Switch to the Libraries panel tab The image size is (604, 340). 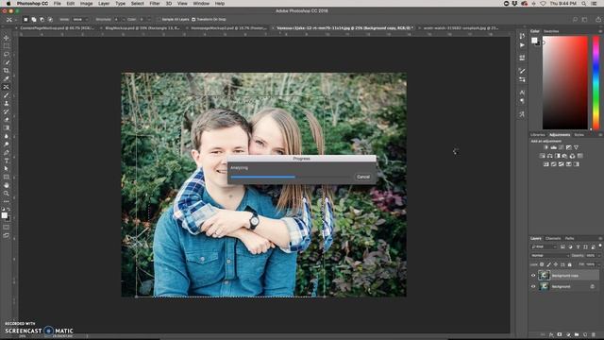pos(537,135)
